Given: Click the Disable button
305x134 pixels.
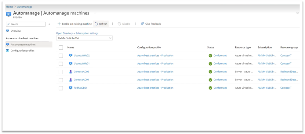Looking at the screenshot, I should 124,24.
